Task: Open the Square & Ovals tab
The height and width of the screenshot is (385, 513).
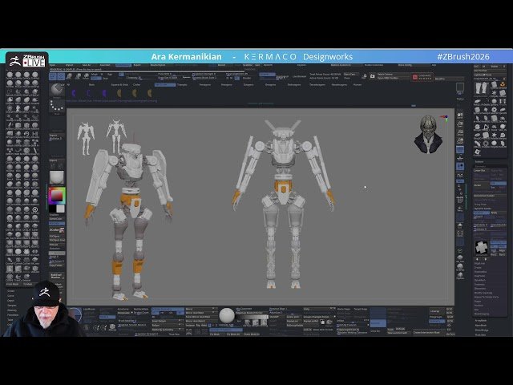Action: [x=119, y=85]
